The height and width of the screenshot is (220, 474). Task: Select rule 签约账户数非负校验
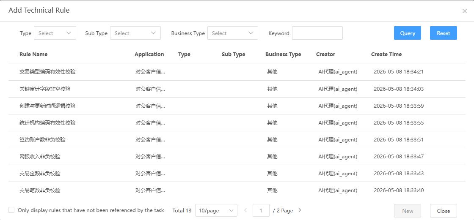(42, 140)
